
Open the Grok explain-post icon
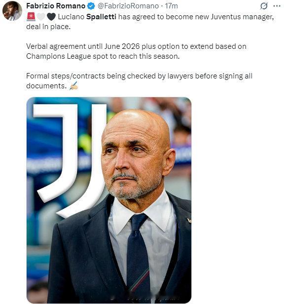264,6
